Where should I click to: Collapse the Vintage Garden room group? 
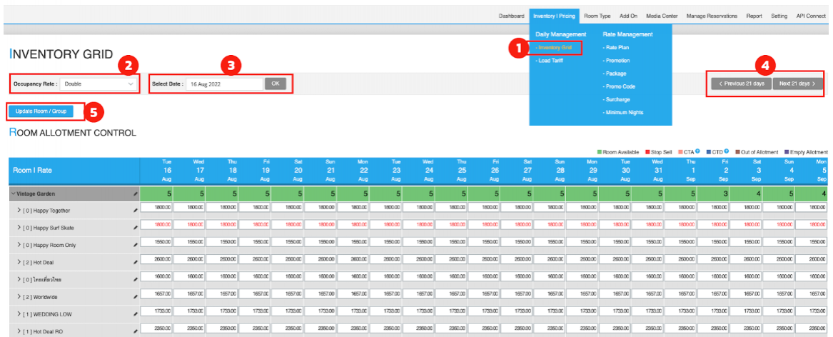(13, 193)
